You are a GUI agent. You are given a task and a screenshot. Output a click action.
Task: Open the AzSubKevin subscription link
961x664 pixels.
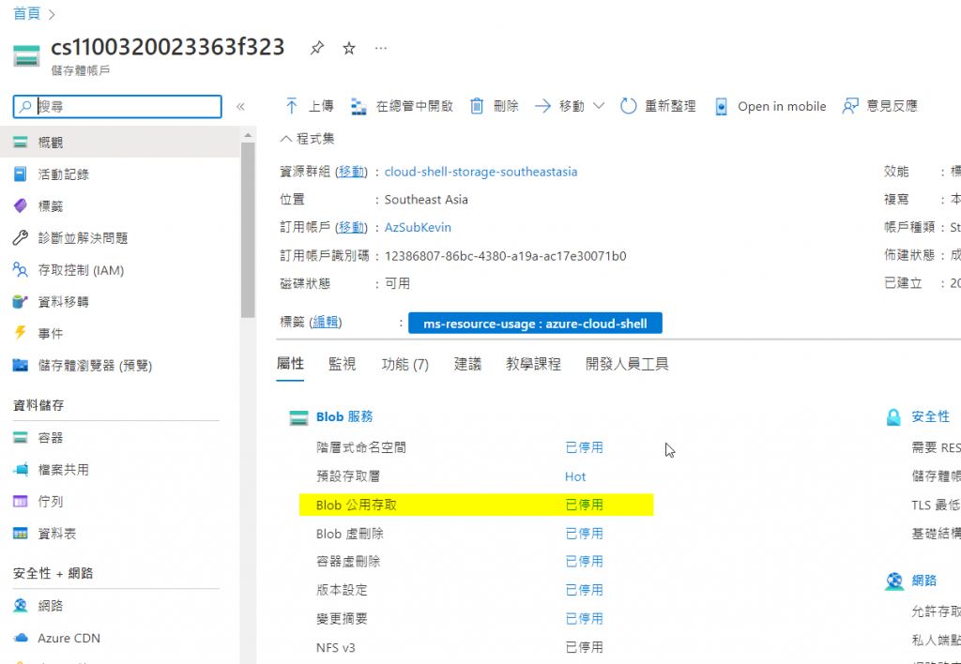pyautogui.click(x=418, y=227)
